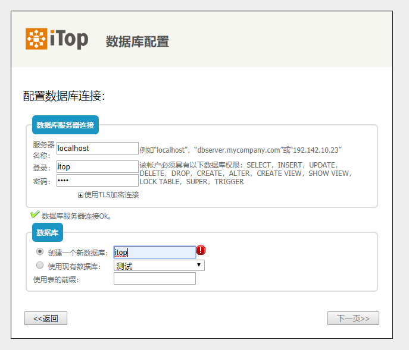Click the red error exclamation icon
409x350 pixels.
click(x=201, y=250)
